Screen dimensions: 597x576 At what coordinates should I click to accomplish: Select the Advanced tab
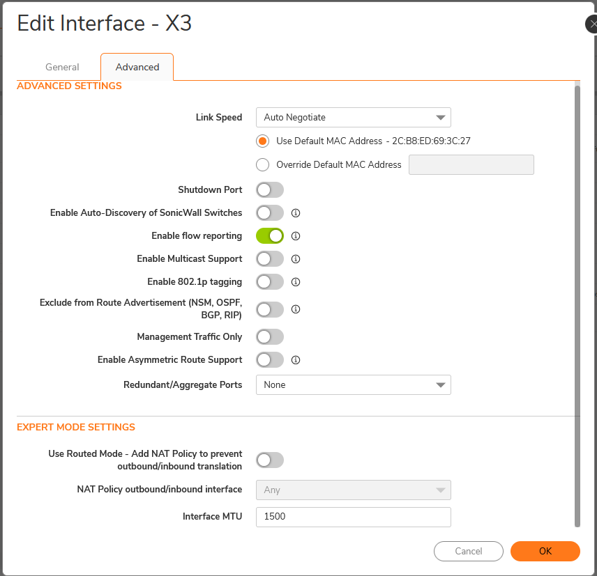pos(137,67)
